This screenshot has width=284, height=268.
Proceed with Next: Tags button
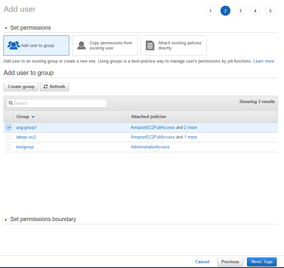click(x=262, y=262)
